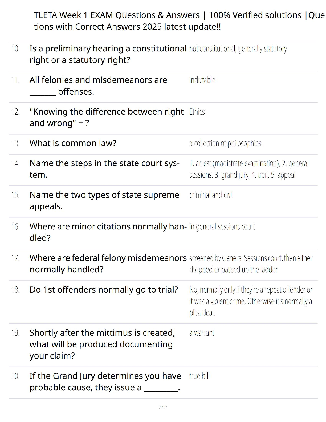The image size is (326, 422).
Task: Select the answer 'a warrant'
Action: [202, 333]
